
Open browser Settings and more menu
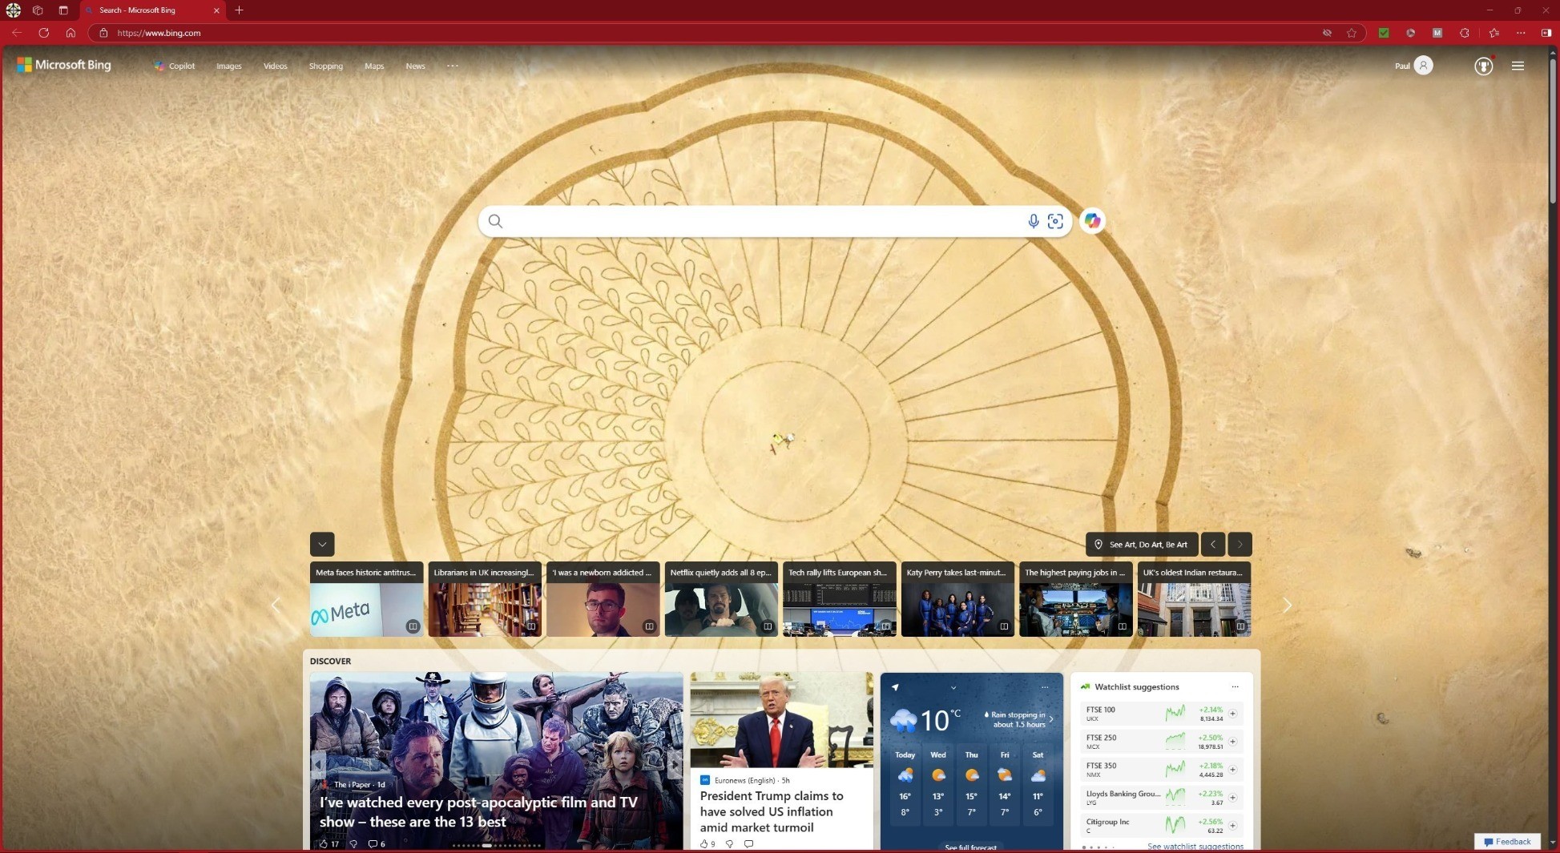pyautogui.click(x=1521, y=33)
